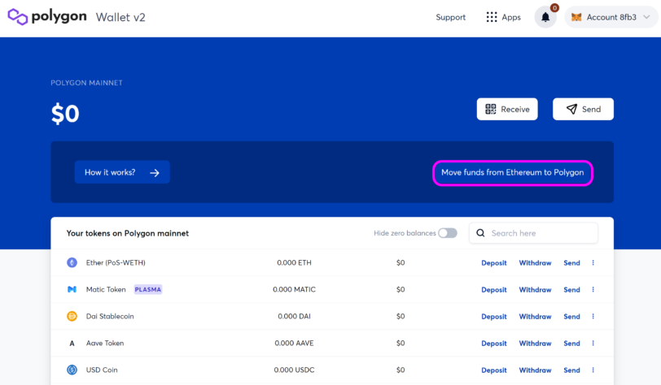
Task: Withdraw USD Coin
Action: coord(535,370)
